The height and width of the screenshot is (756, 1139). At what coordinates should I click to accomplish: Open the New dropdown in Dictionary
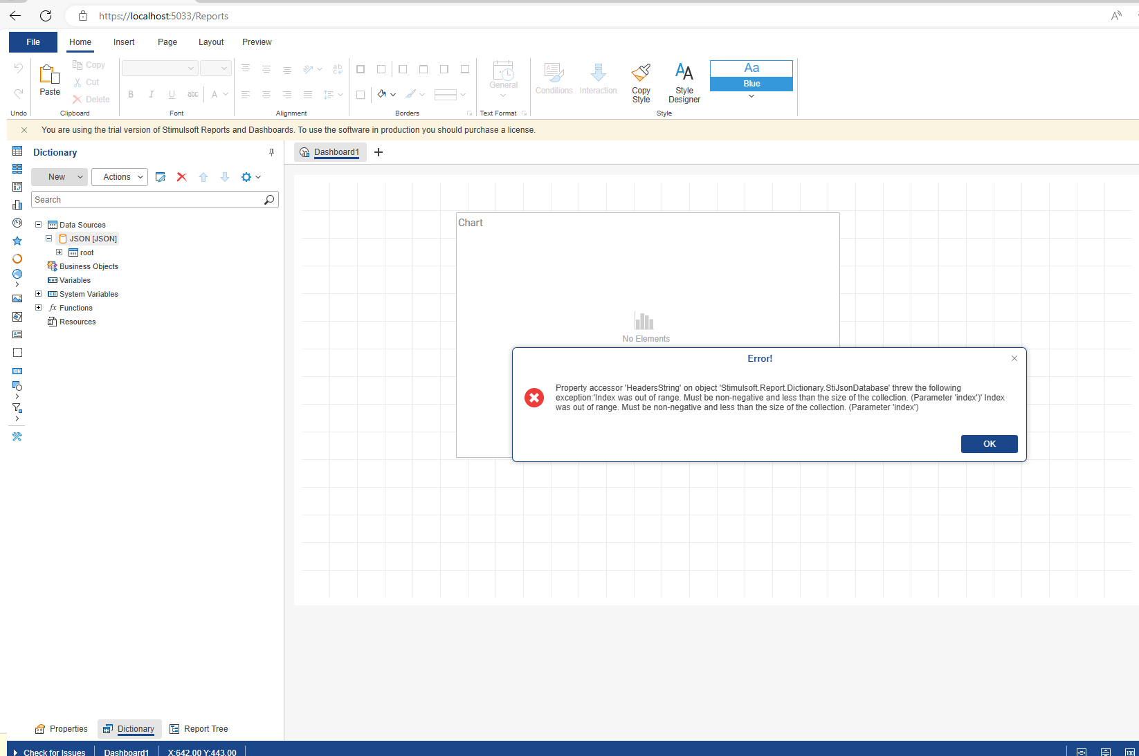click(x=60, y=177)
